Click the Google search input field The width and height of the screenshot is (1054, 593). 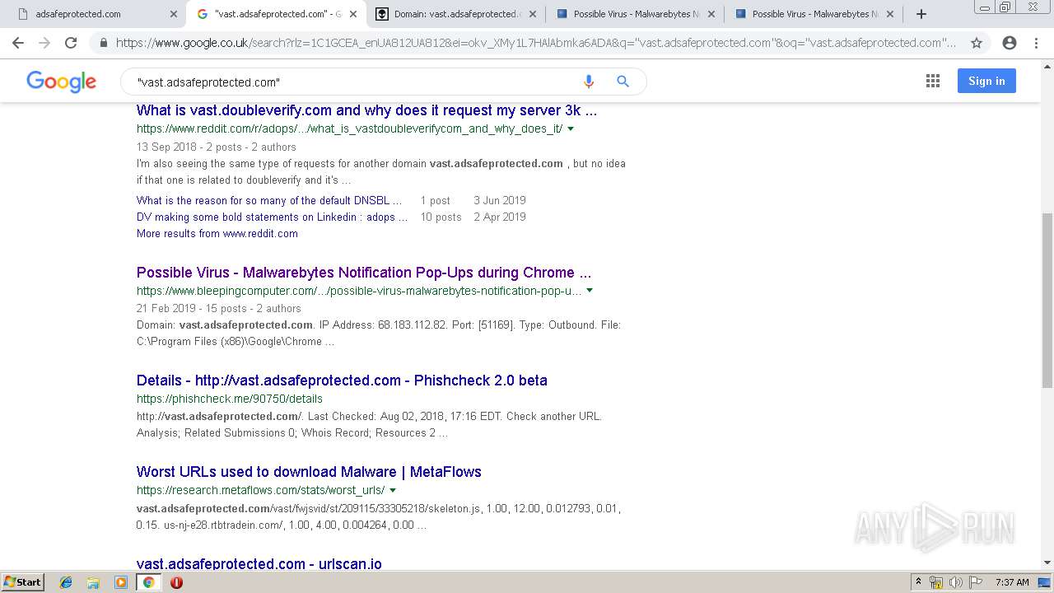point(354,82)
